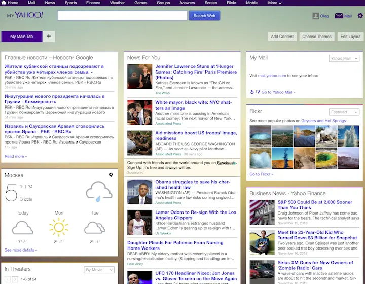Open the By Movie dropdown in In Theaters
The image size is (365, 284).
coord(99,270)
